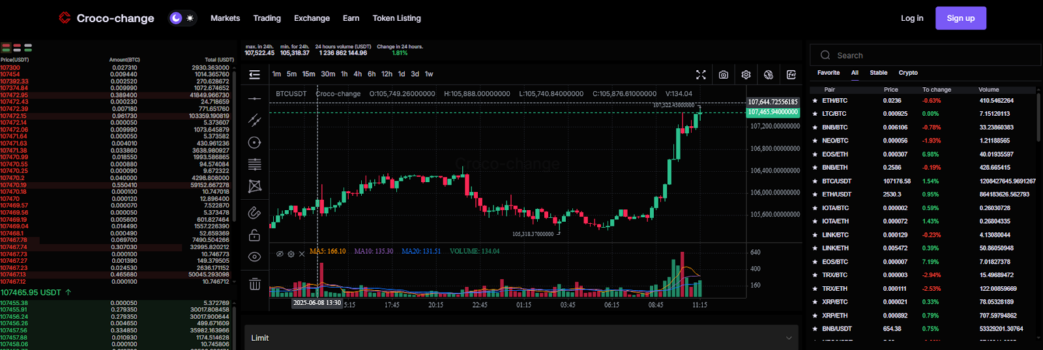Click the Croco-change logo icon
This screenshot has height=350, width=1043.
tap(65, 18)
